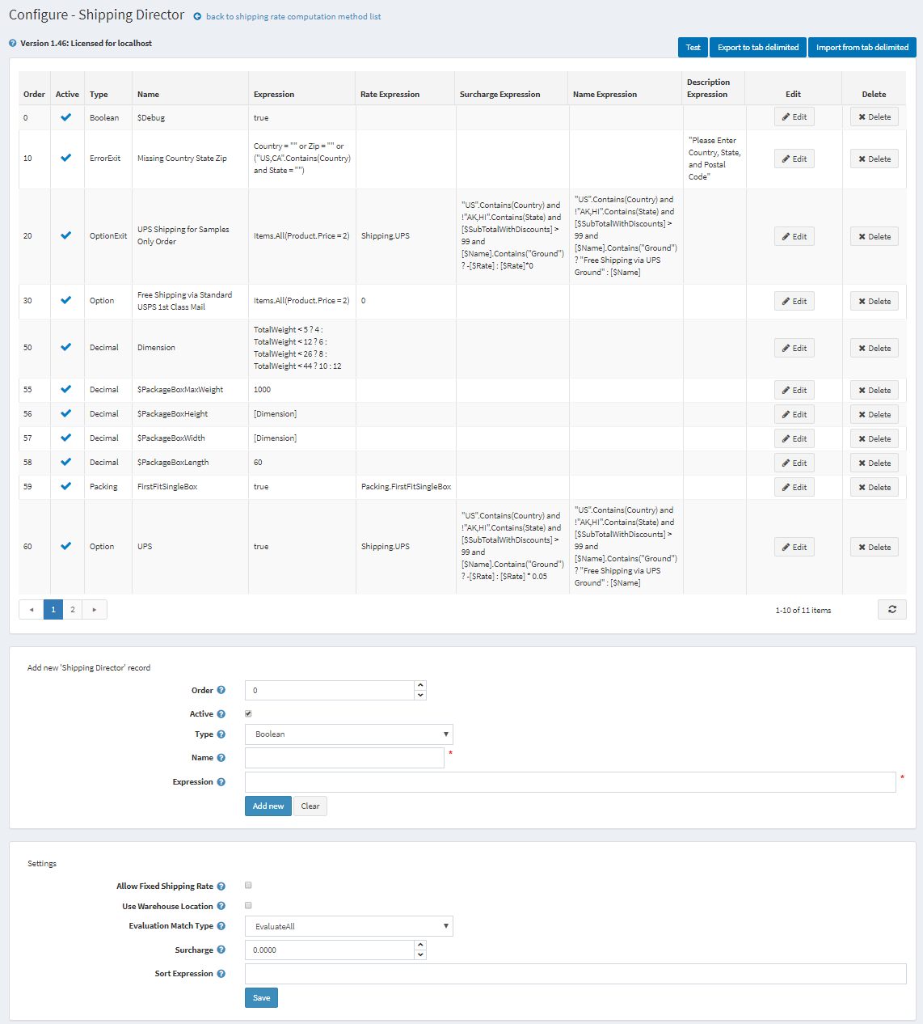923x1024 pixels.
Task: Open help icon next to Expression label
Action: point(221,782)
